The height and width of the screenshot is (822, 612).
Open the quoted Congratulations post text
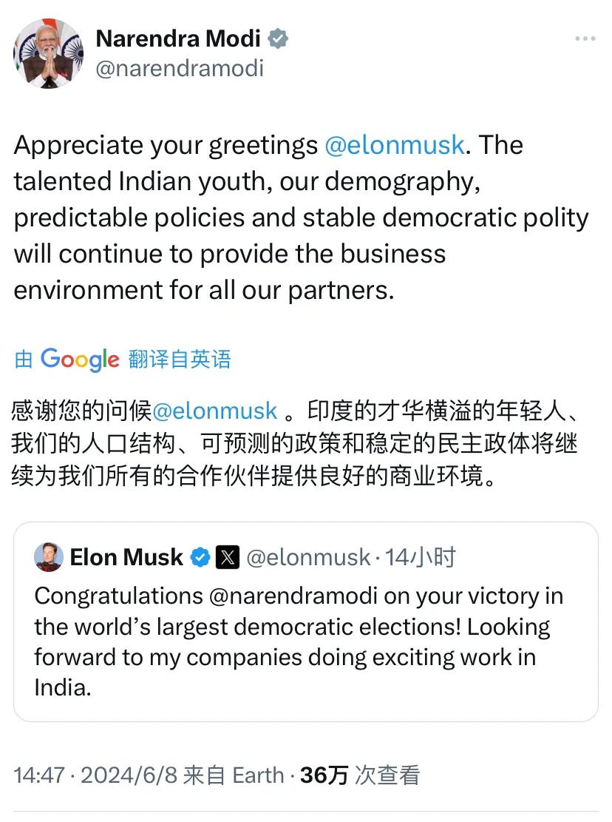click(296, 641)
